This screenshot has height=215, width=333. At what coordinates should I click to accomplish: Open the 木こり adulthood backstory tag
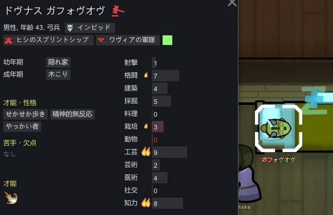(58, 75)
